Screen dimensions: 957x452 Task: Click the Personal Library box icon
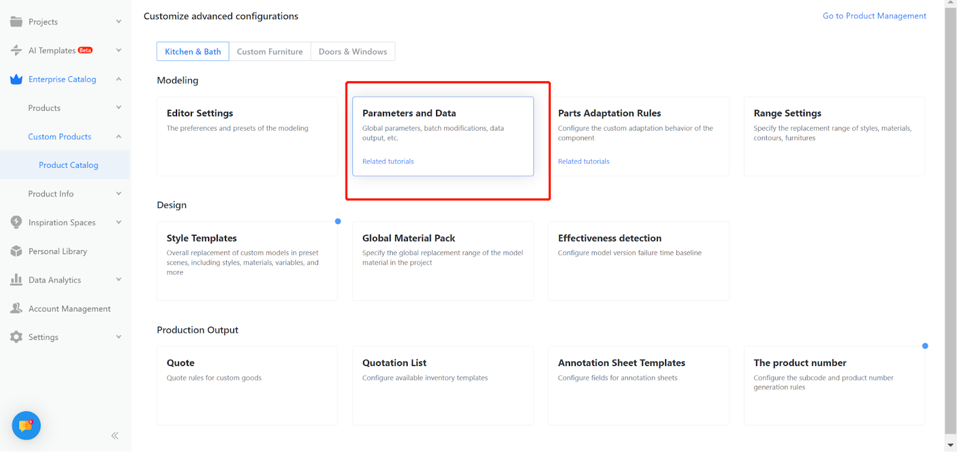16,251
